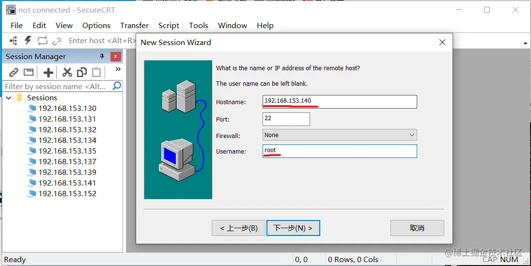Click the Cut scissors icon
The height and width of the screenshot is (266, 531).
click(67, 72)
